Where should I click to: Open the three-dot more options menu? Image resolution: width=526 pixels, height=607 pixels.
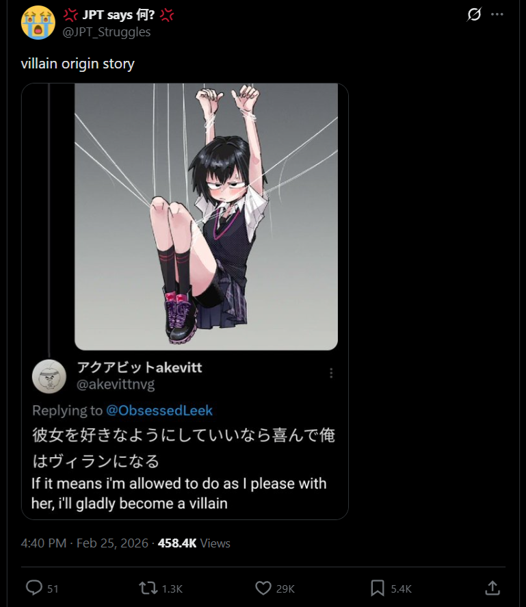click(497, 14)
